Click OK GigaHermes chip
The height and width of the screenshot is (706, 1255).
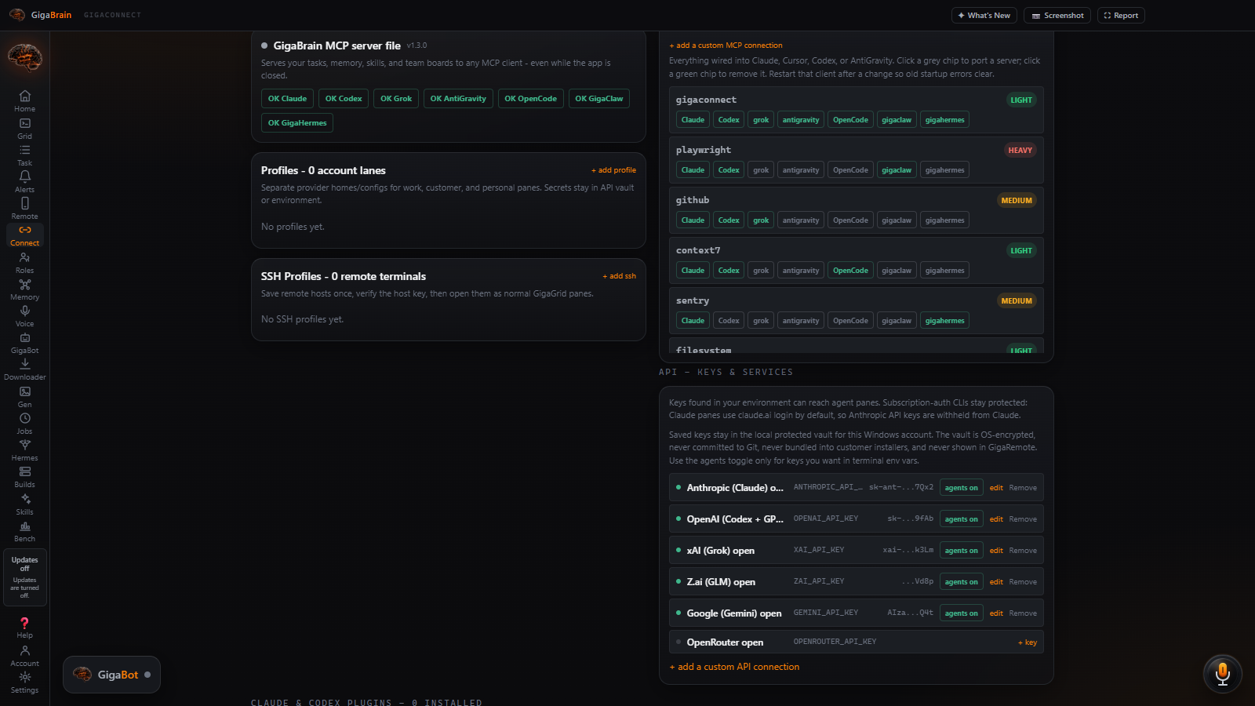click(x=297, y=123)
